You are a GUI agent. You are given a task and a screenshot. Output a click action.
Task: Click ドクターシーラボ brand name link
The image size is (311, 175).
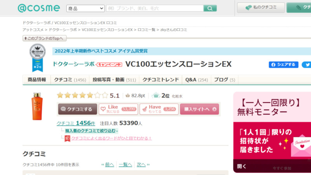click(73, 64)
